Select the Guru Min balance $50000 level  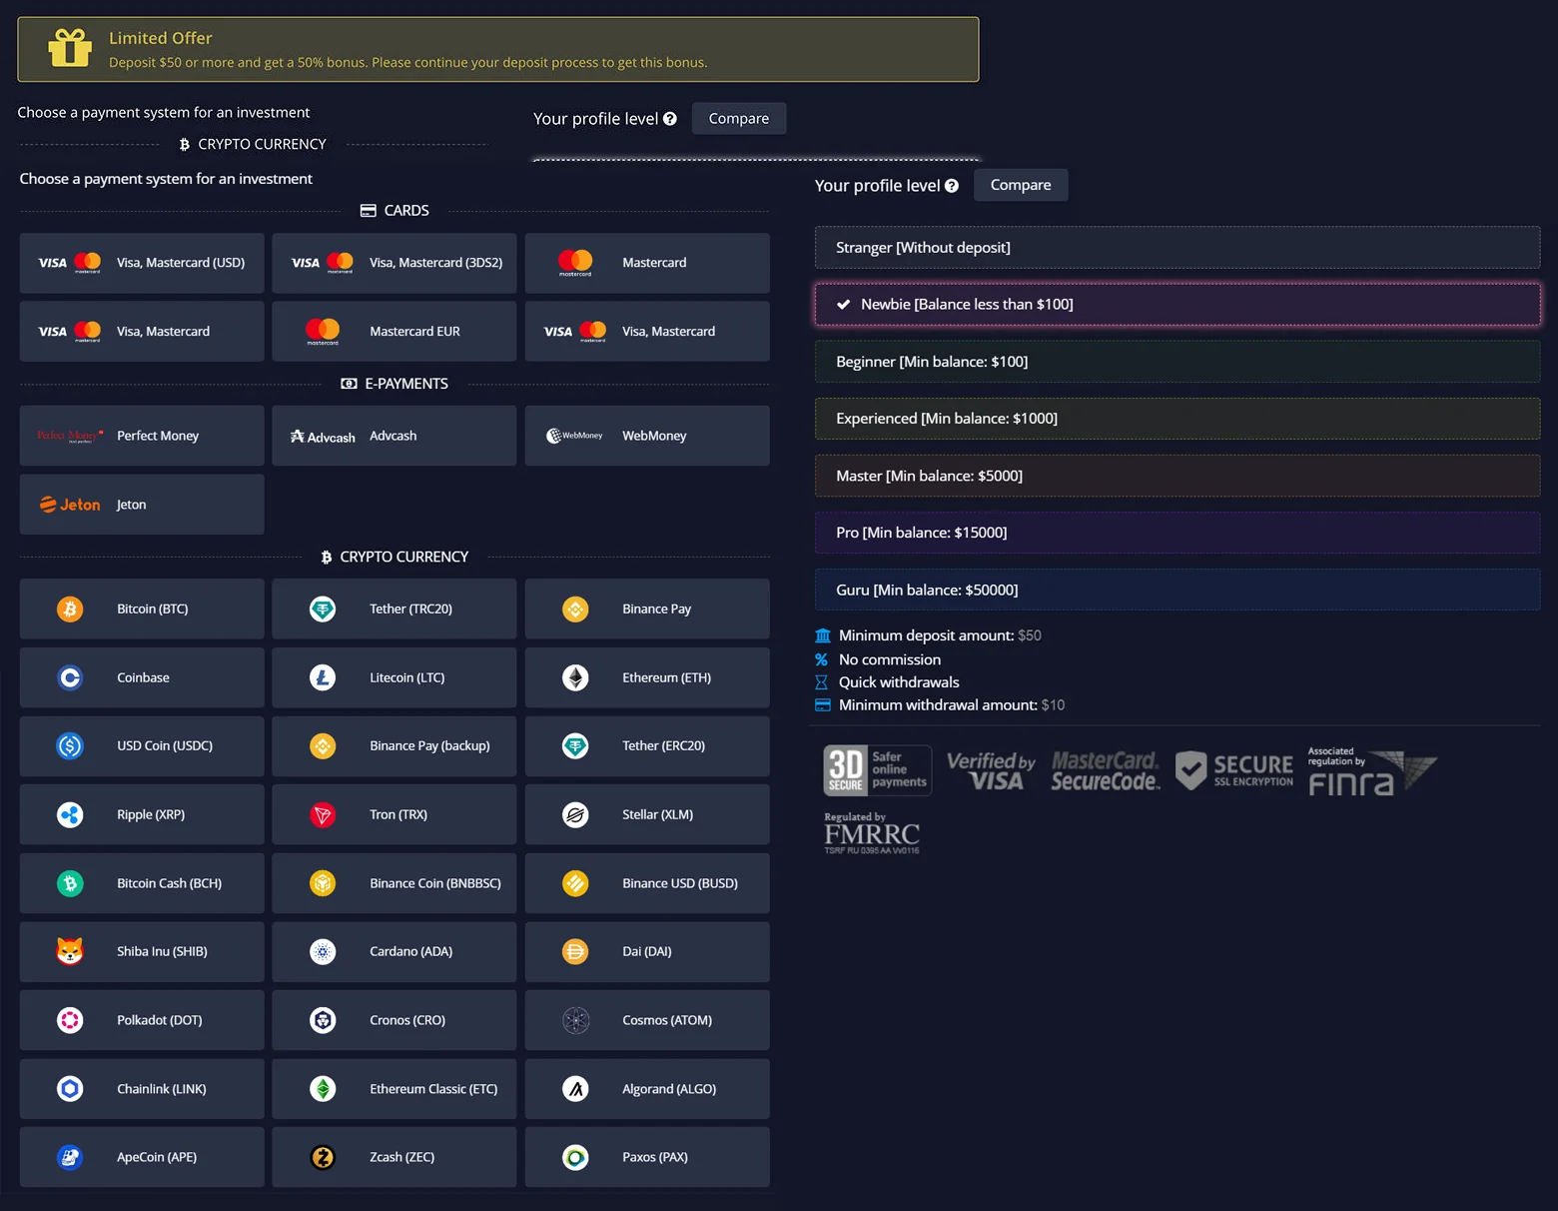pos(1177,590)
